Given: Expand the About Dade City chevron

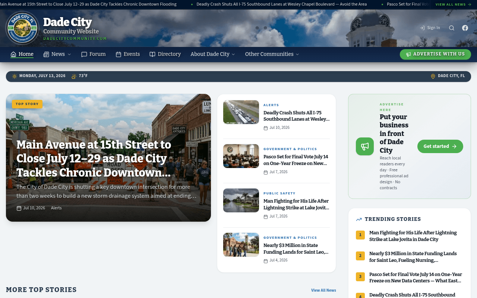Looking at the screenshot, I should (233, 54).
